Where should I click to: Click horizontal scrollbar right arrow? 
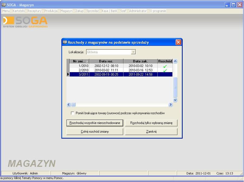[170, 104]
